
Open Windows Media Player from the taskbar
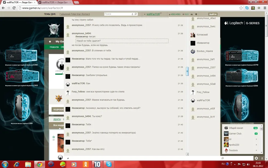coord(74,164)
